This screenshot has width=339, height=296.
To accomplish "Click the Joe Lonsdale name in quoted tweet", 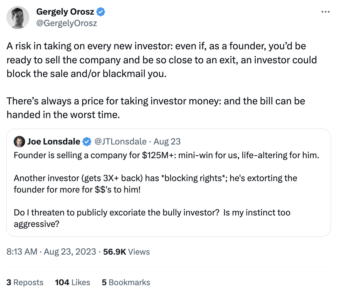I will click(x=53, y=142).
